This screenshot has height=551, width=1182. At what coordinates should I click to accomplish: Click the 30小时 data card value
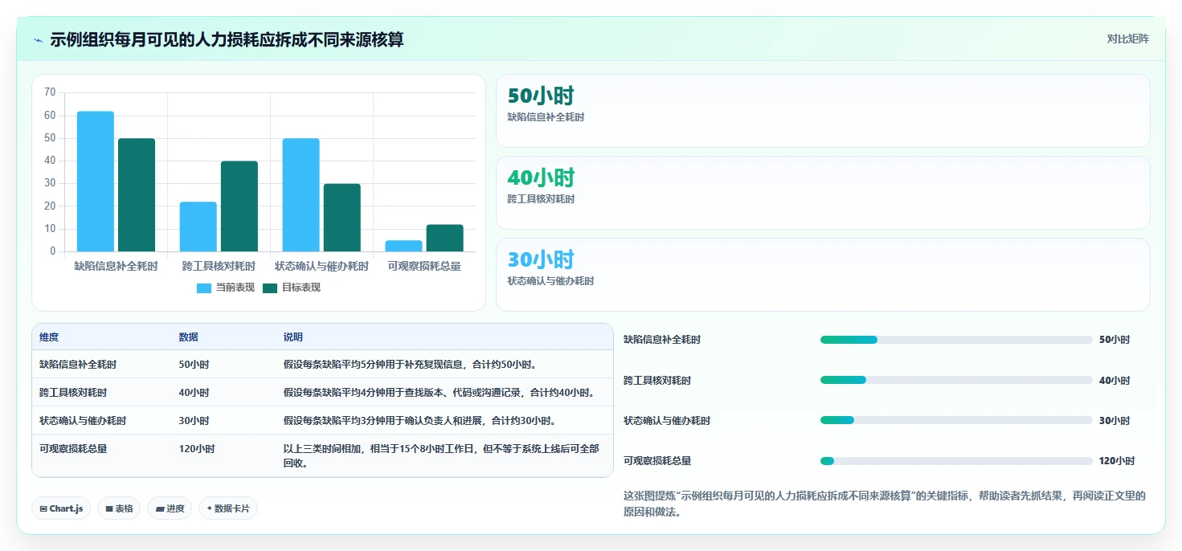tap(541, 260)
